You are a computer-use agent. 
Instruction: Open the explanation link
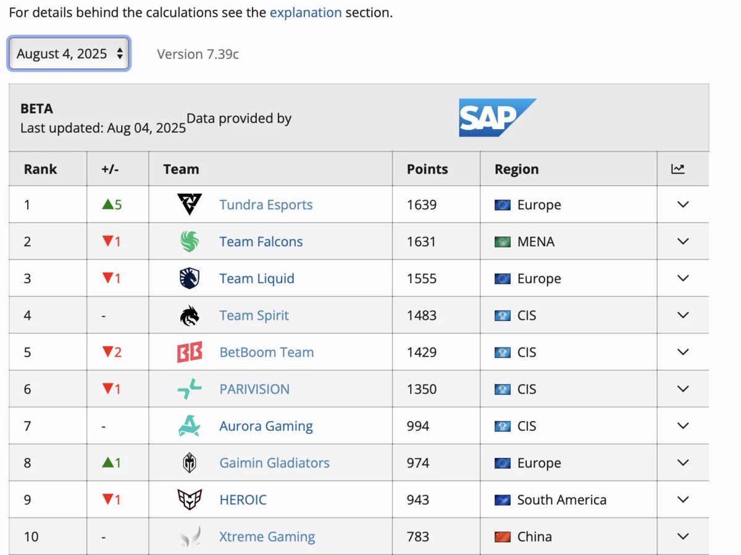click(306, 12)
